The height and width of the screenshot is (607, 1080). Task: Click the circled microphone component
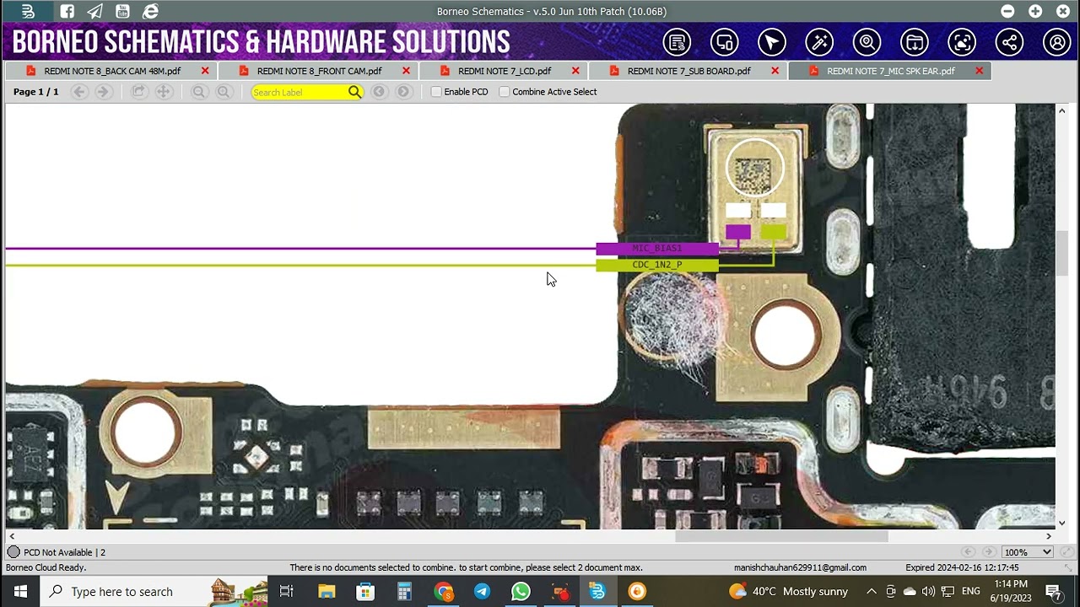[754, 168]
